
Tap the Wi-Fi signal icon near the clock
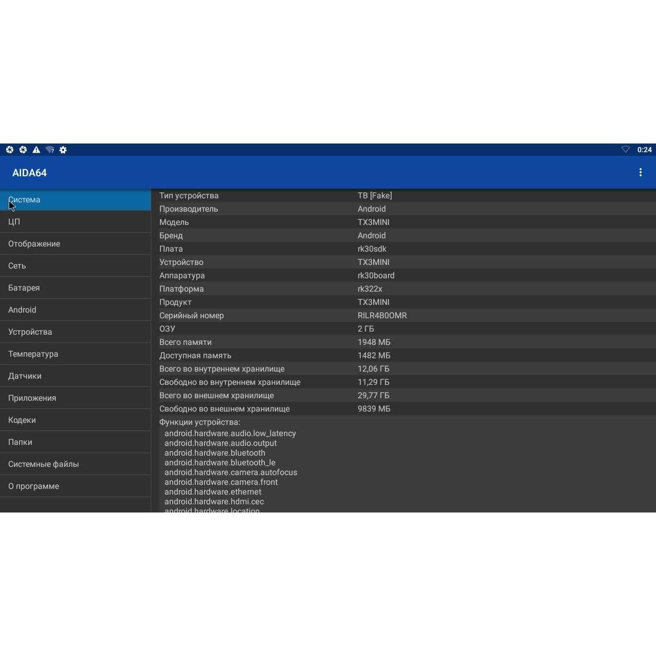pyautogui.click(x=625, y=150)
